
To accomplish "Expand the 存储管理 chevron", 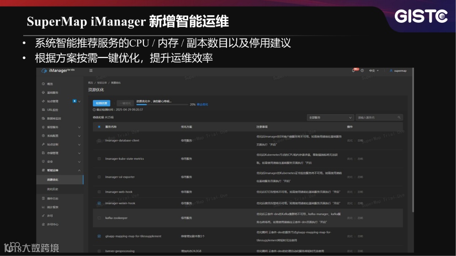I will pos(79,153).
